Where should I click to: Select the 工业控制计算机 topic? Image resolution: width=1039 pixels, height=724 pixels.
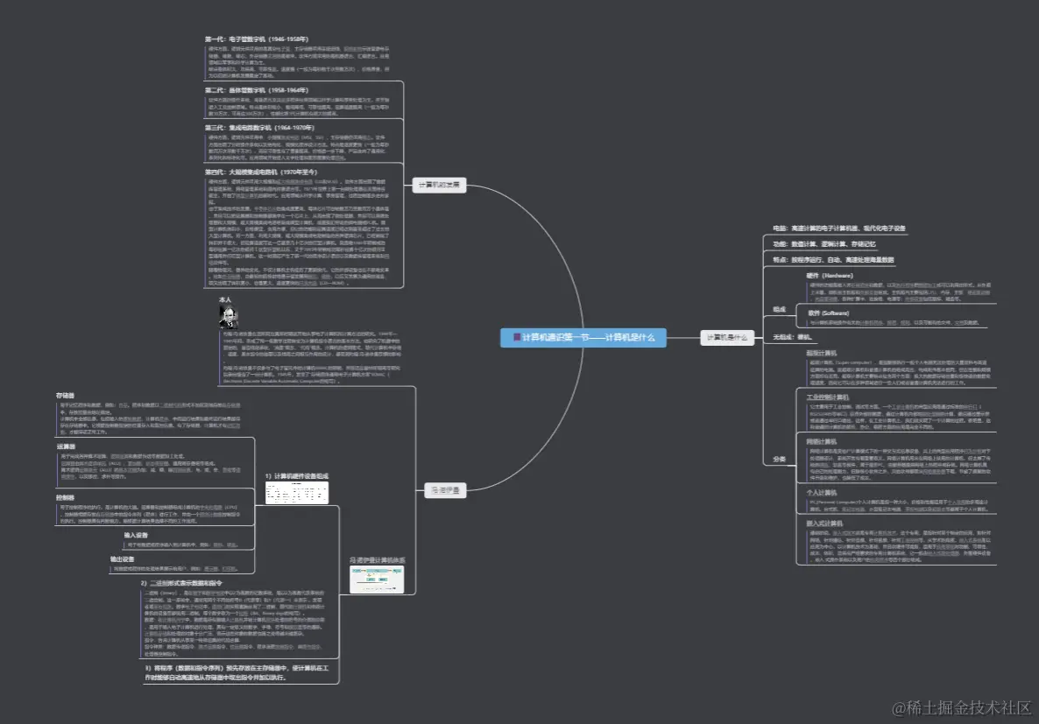coord(828,397)
